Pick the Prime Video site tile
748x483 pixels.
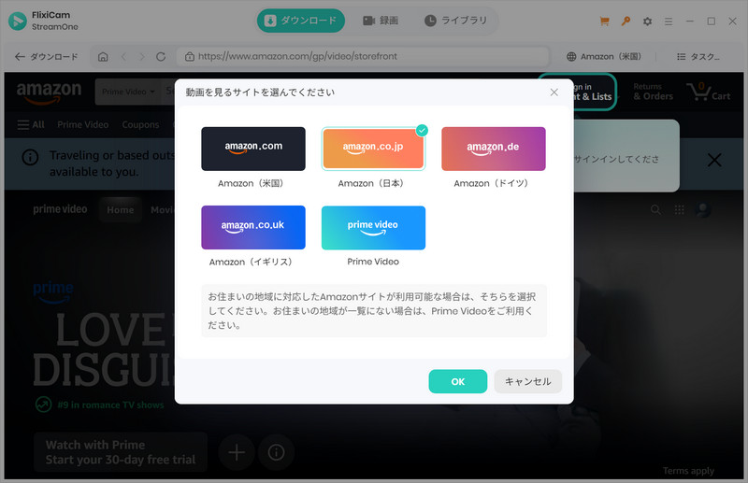pyautogui.click(x=373, y=227)
